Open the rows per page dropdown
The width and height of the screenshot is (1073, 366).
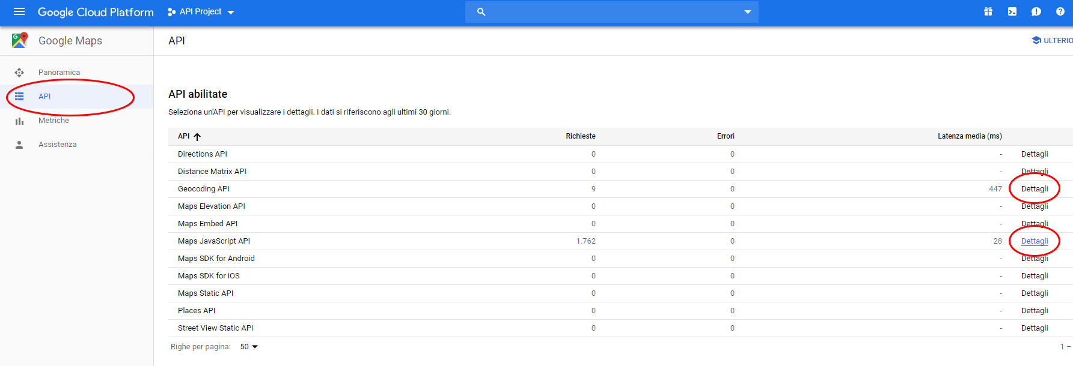(249, 347)
